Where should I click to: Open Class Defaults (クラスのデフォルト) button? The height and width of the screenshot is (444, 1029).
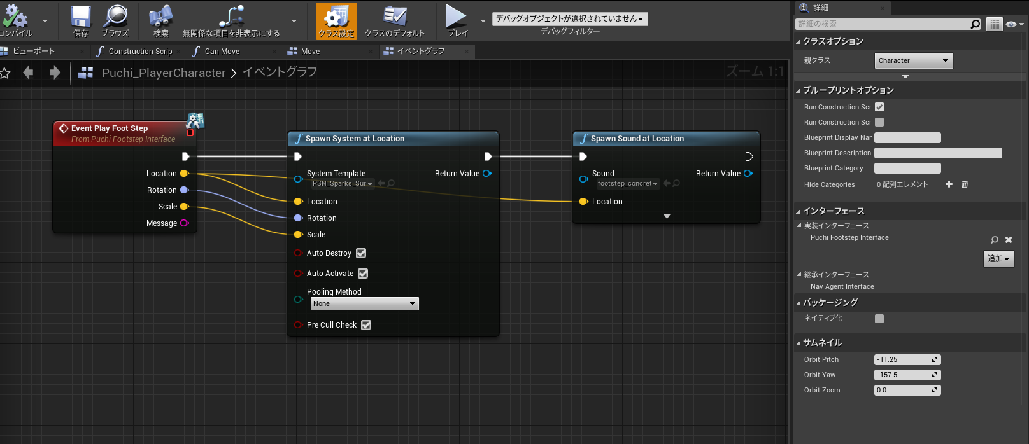pyautogui.click(x=395, y=20)
